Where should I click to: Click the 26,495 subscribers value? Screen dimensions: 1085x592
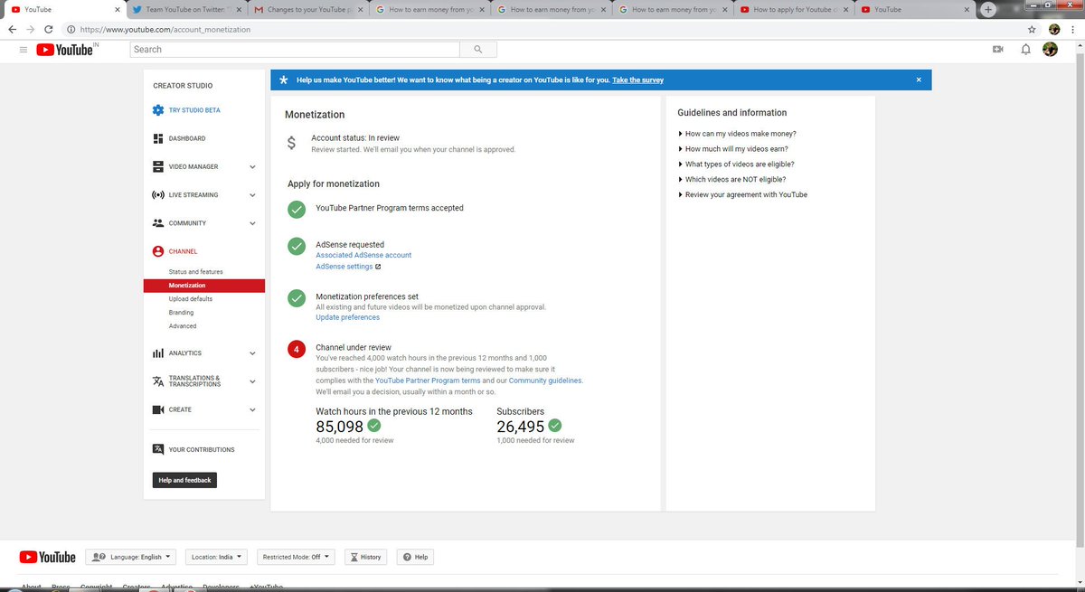point(520,426)
